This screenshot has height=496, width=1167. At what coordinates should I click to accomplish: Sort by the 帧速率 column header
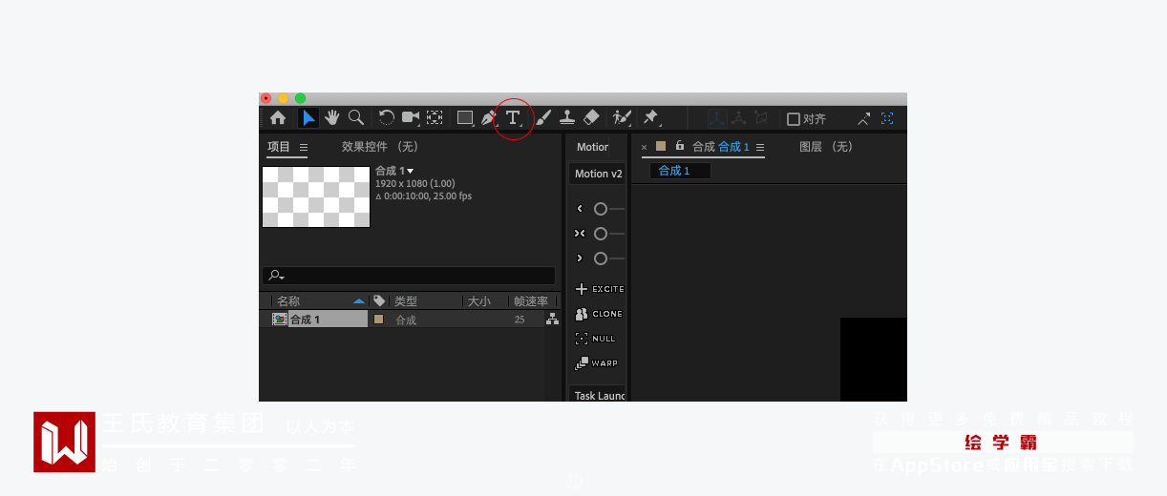click(x=531, y=300)
